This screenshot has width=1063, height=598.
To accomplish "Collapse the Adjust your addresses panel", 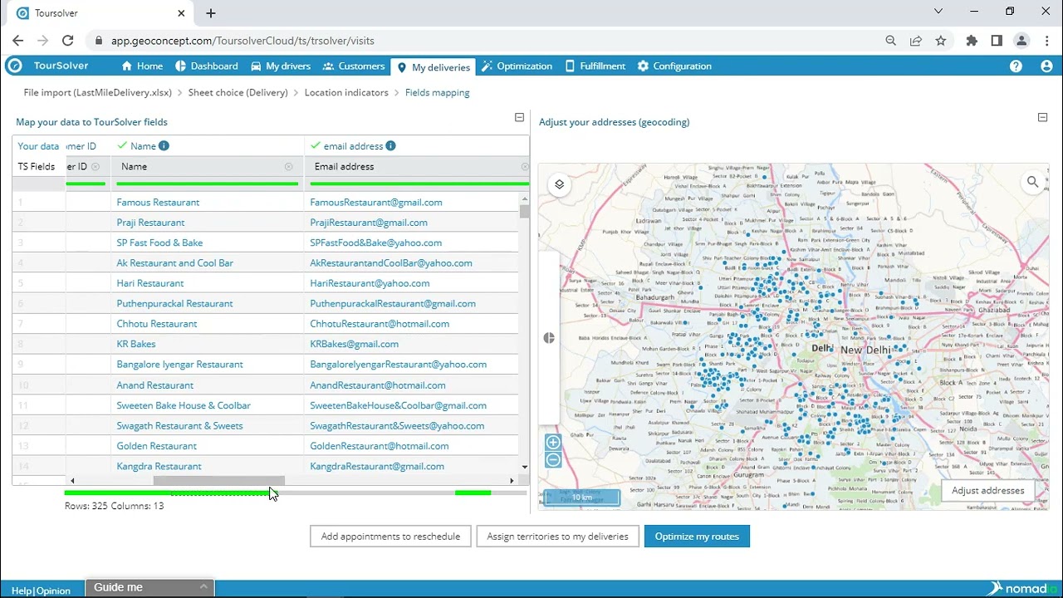I will click(1043, 118).
